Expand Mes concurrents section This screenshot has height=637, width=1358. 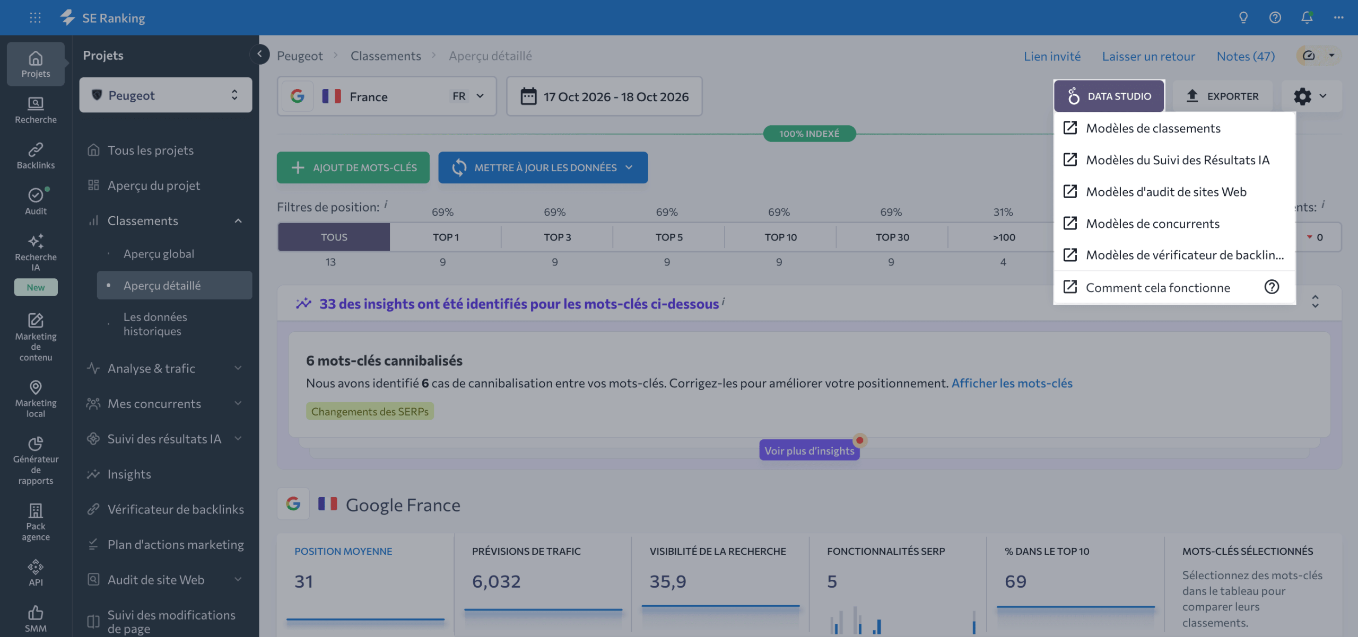[238, 403]
